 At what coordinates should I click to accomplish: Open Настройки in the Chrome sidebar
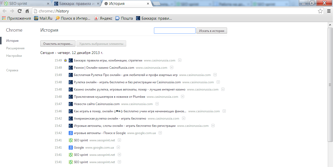[x=14, y=56]
